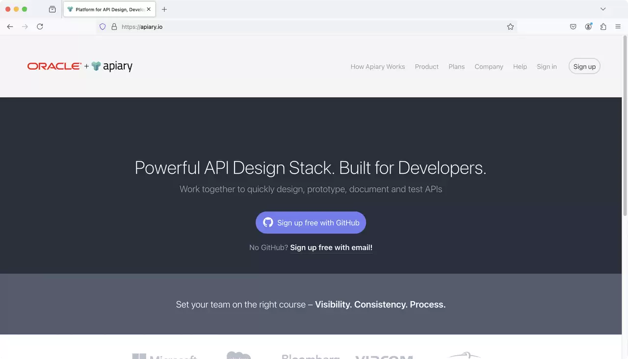Open the Firefox hamburger application menu
This screenshot has width=628, height=359.
(x=618, y=26)
